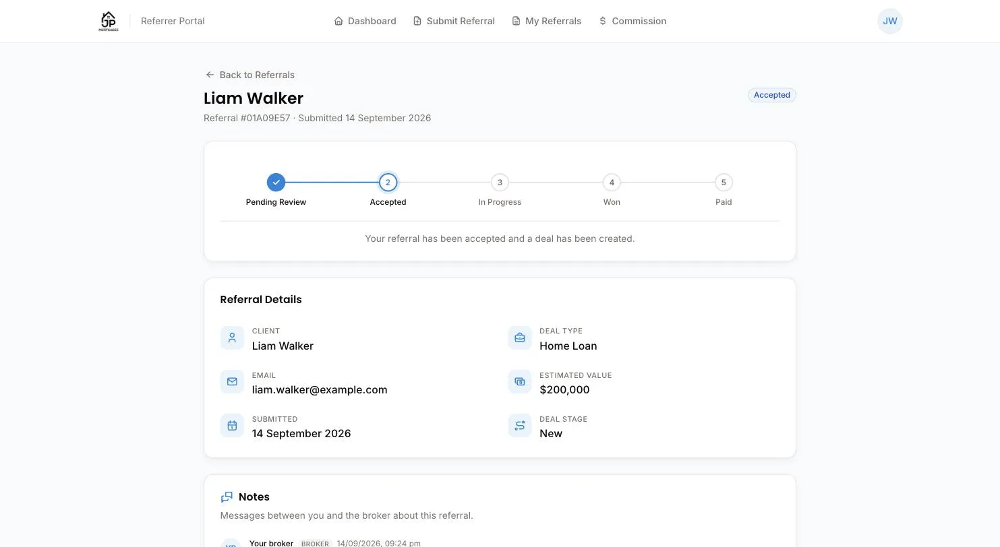Viewport: 1000px width, 547px height.
Task: Open My Referrals in navigation
Action: click(546, 21)
